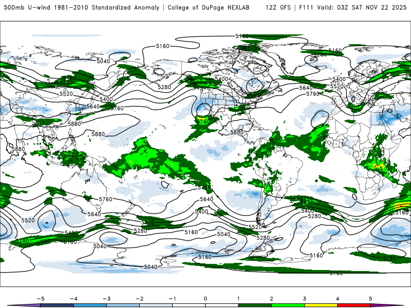The image size is (411, 308).
Task: Select the red swatch between 4 and 5
Action: pyautogui.click(x=354, y=305)
